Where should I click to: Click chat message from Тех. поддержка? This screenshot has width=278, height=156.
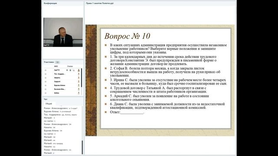60,114
